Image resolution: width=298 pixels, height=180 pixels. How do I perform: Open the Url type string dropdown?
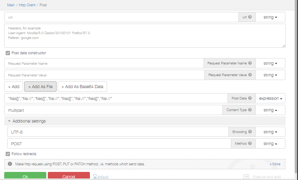click(270, 17)
